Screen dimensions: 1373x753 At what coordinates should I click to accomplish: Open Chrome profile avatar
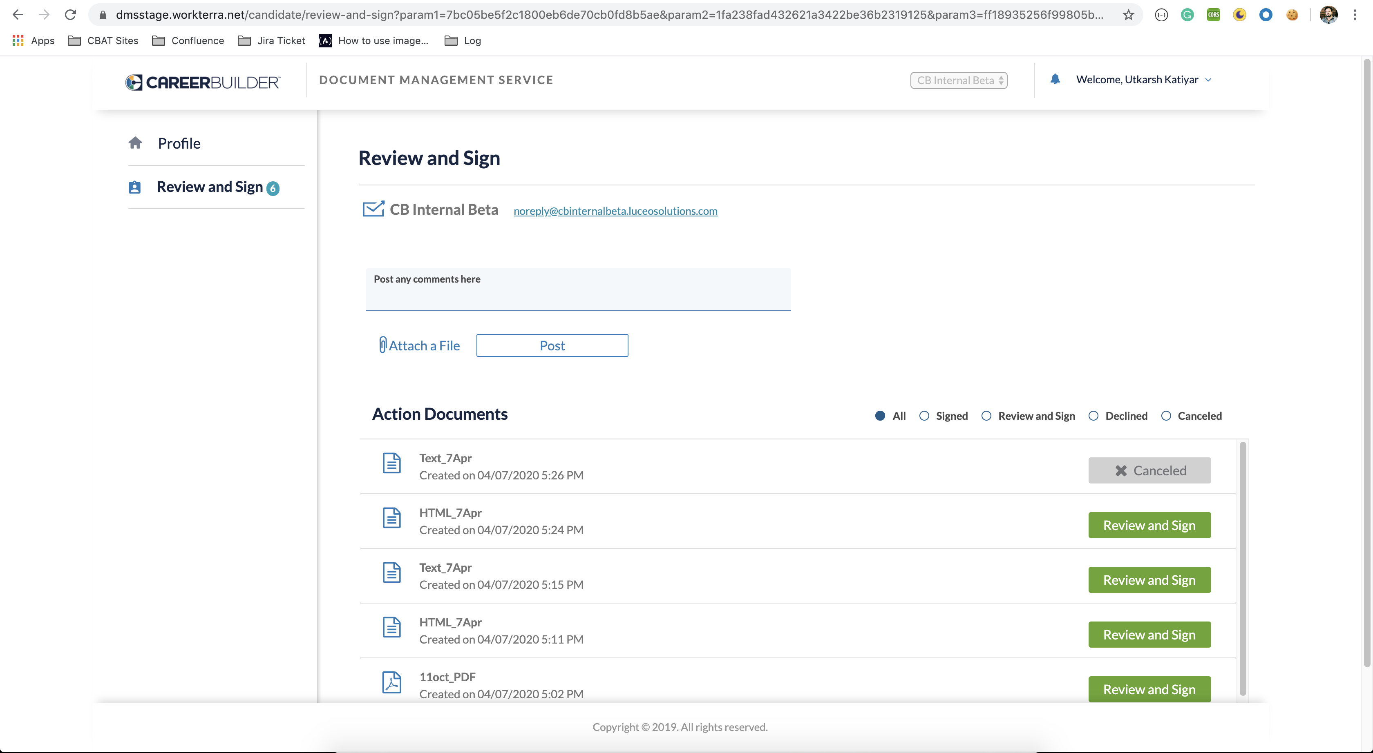tap(1329, 15)
